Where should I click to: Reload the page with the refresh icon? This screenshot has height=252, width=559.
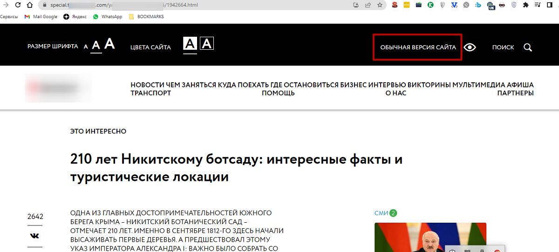click(17, 5)
